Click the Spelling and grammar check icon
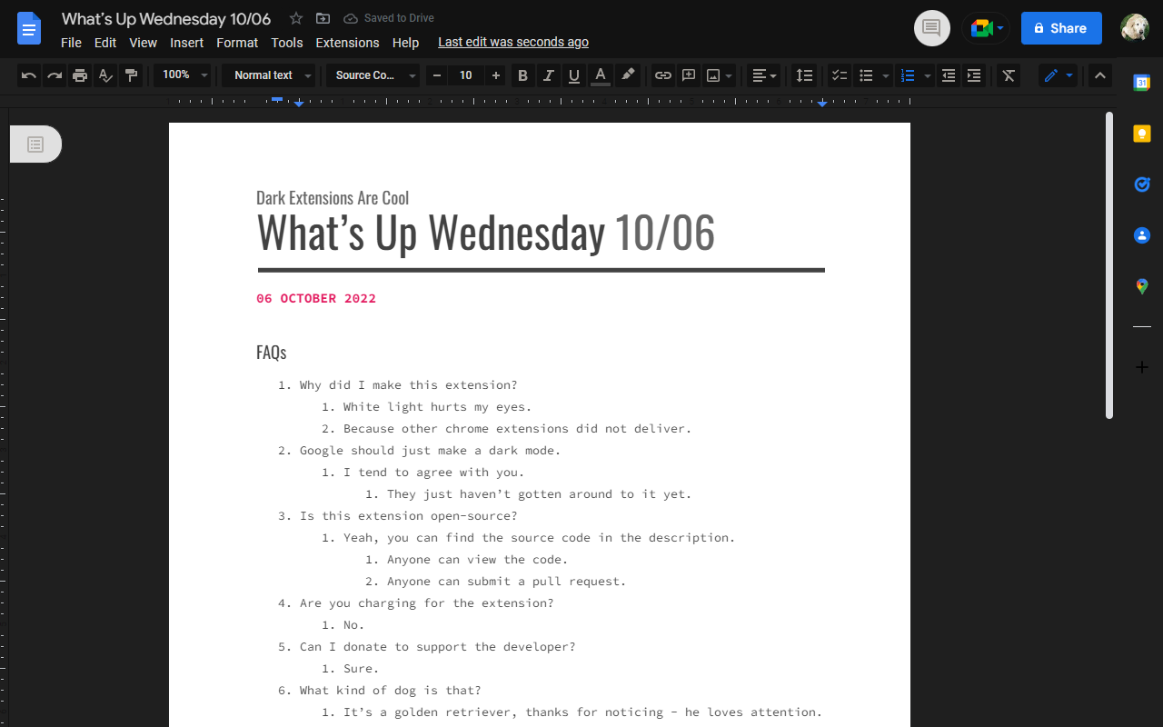 click(x=105, y=75)
